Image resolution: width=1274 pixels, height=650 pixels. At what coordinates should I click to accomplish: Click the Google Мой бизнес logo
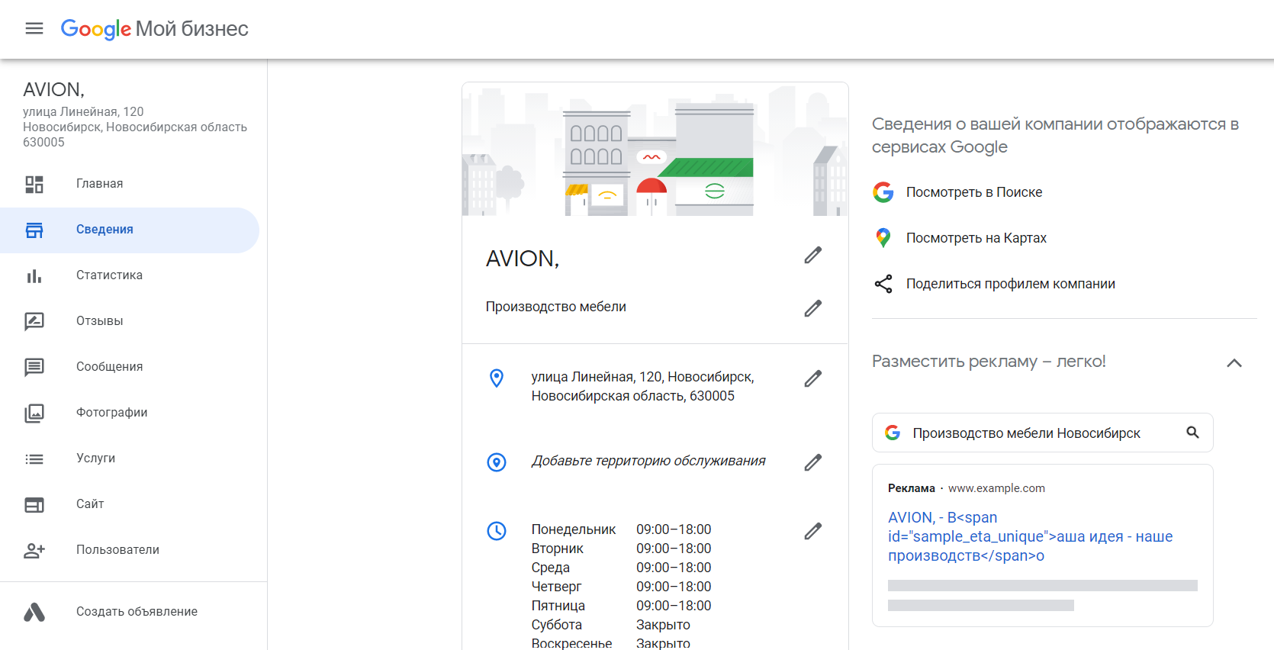coord(155,29)
